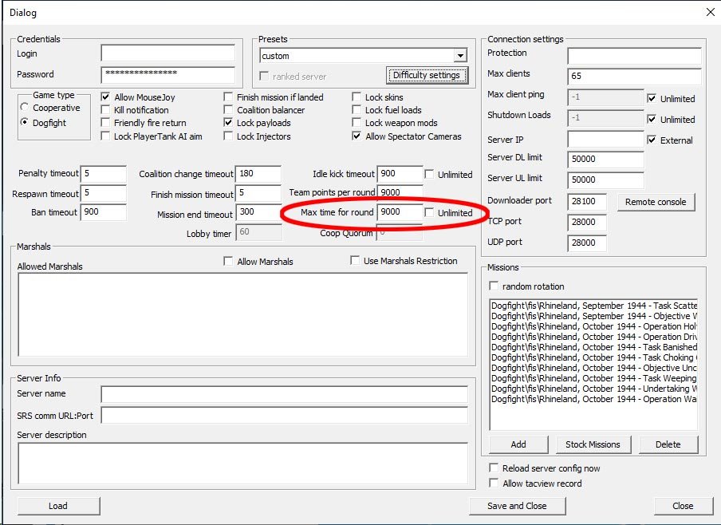Open Stock Missions list
This screenshot has width=721, height=525.
pos(593,444)
